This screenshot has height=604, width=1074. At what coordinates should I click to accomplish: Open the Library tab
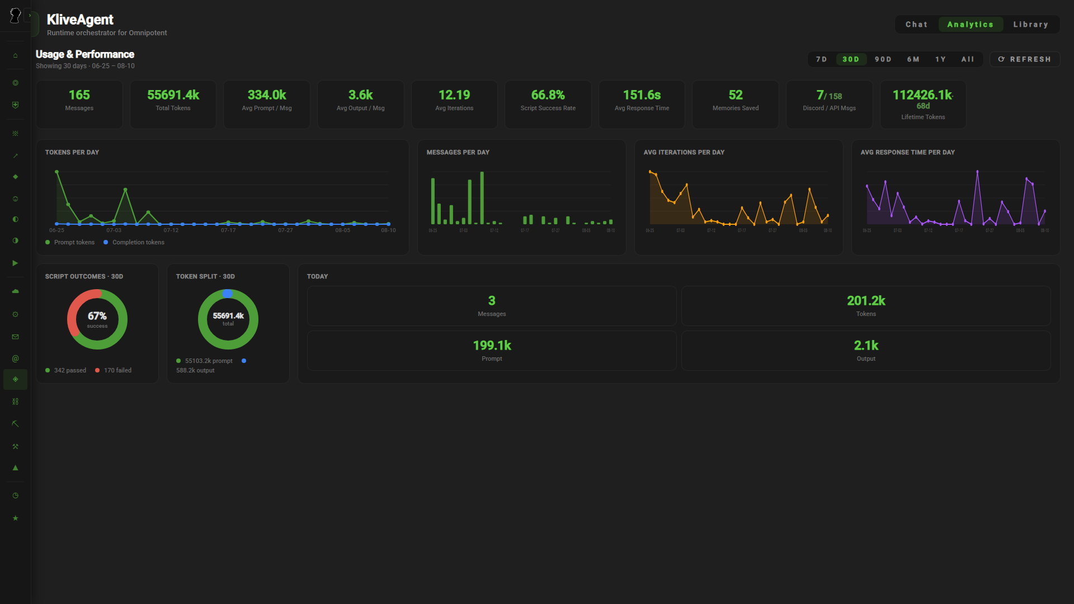1030,25
